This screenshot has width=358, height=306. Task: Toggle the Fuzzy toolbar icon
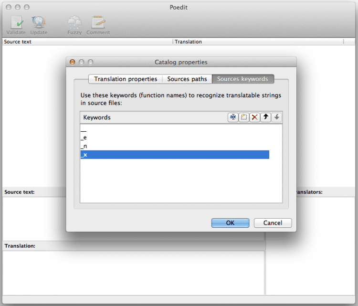point(74,25)
